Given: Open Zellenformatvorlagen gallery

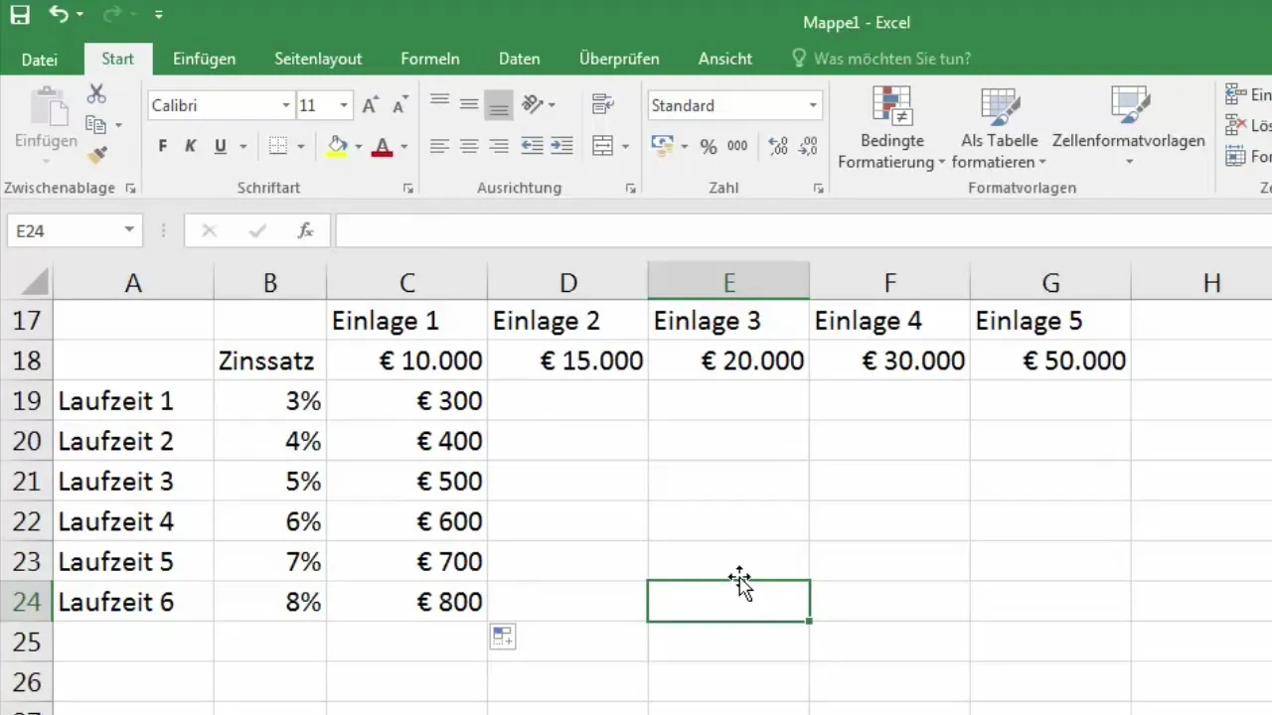Looking at the screenshot, I should [1129, 127].
